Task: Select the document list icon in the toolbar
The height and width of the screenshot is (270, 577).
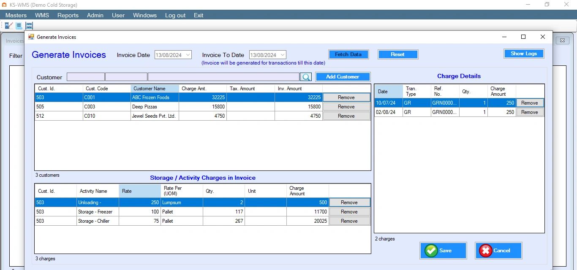Action: point(18,25)
